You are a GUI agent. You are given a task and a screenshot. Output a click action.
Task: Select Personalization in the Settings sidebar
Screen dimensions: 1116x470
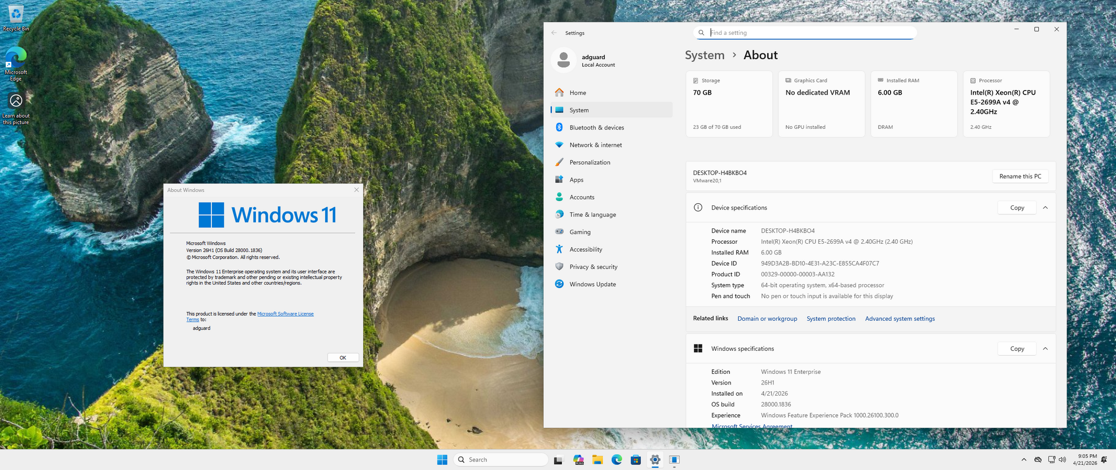pyautogui.click(x=590, y=163)
